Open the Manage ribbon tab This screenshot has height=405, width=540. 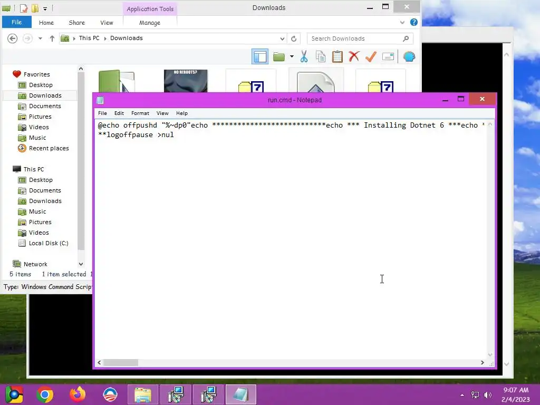point(150,23)
